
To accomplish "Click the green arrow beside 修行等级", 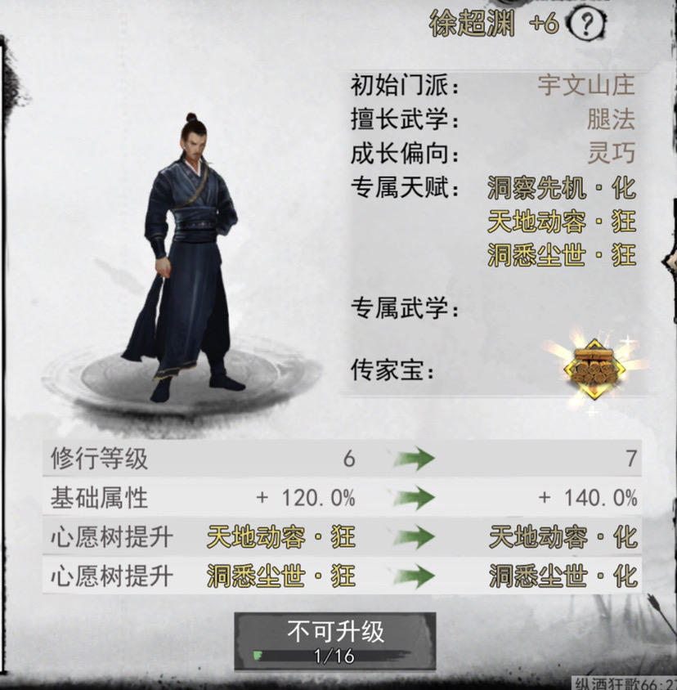I will pos(414,458).
